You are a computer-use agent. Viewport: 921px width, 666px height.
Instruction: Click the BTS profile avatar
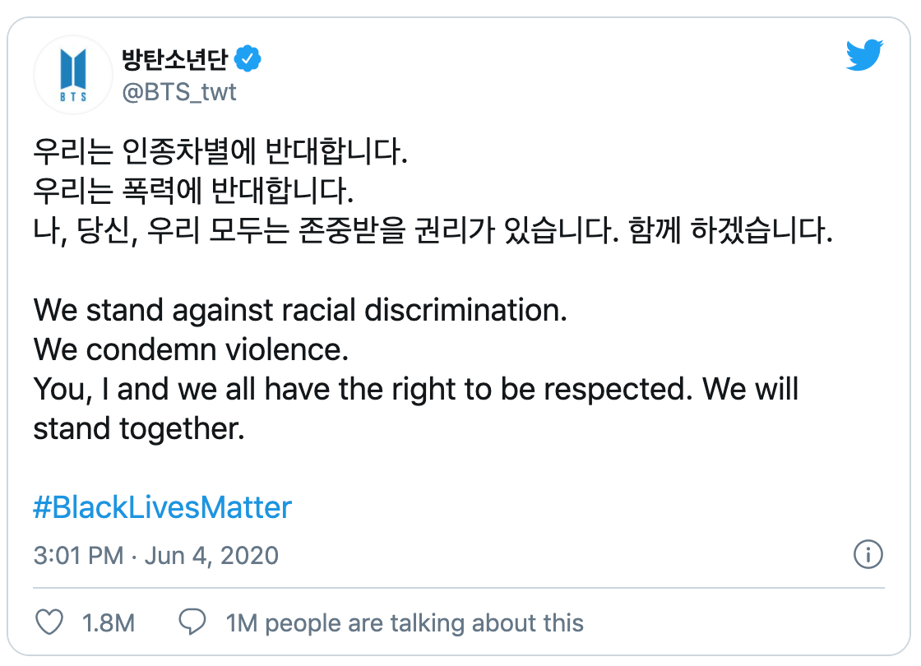[72, 74]
